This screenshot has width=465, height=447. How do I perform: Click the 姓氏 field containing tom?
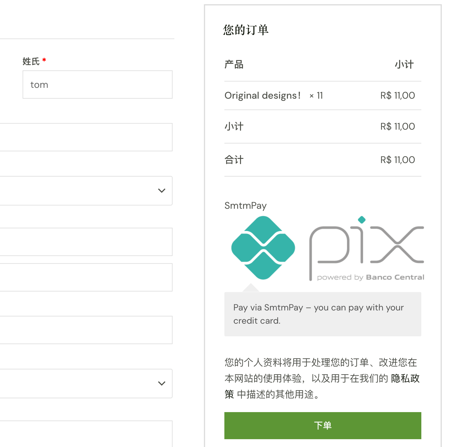point(98,85)
